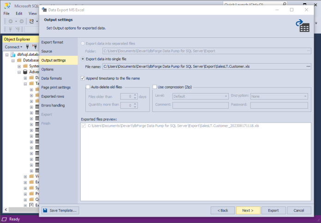
Task: Open the Edit menu
Action: tap(19, 13)
